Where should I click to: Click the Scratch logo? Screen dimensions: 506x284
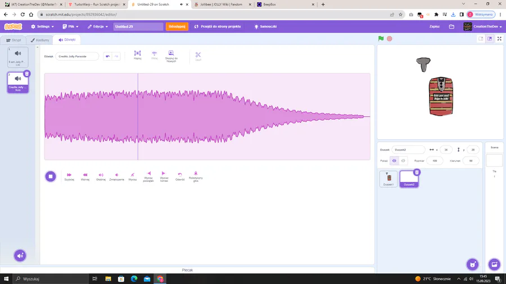pos(13,26)
